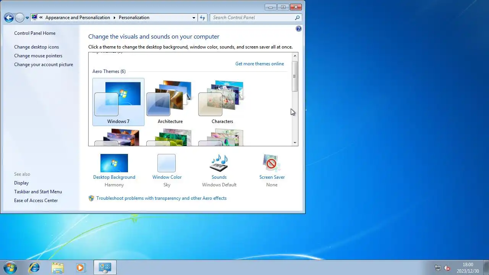489x275 pixels.
Task: Open Windows Media Player from the taskbar
Action: [81, 267]
